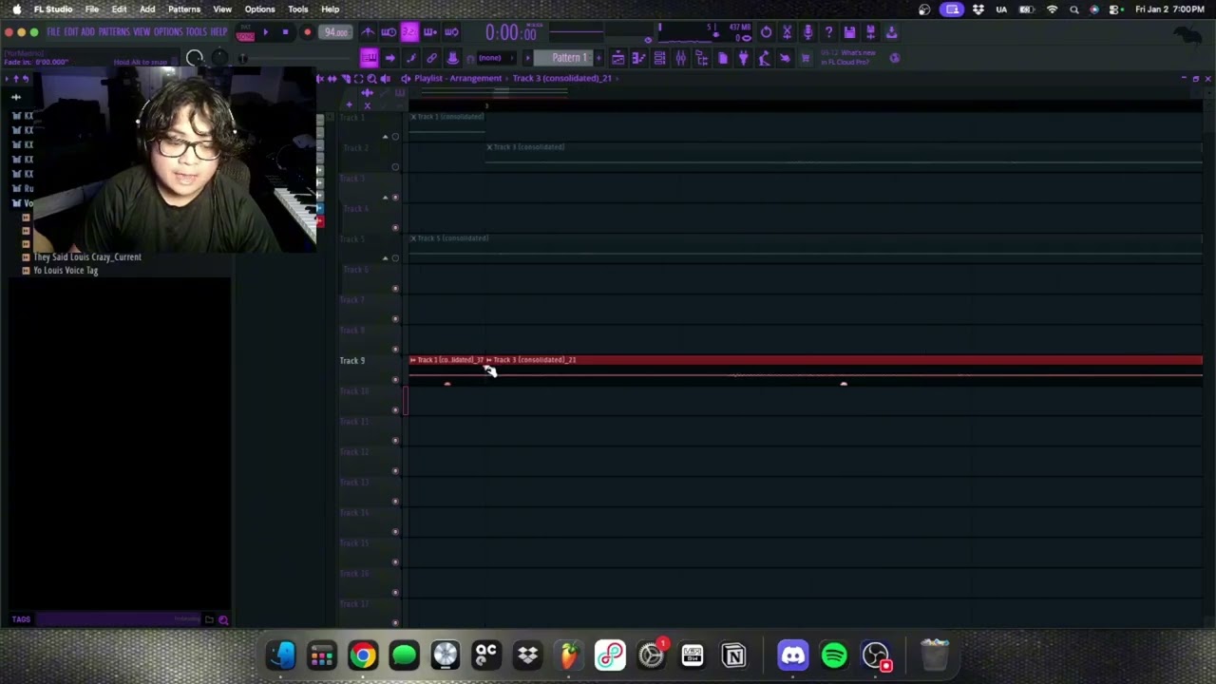Open the piano roll view icon

[x=638, y=58]
